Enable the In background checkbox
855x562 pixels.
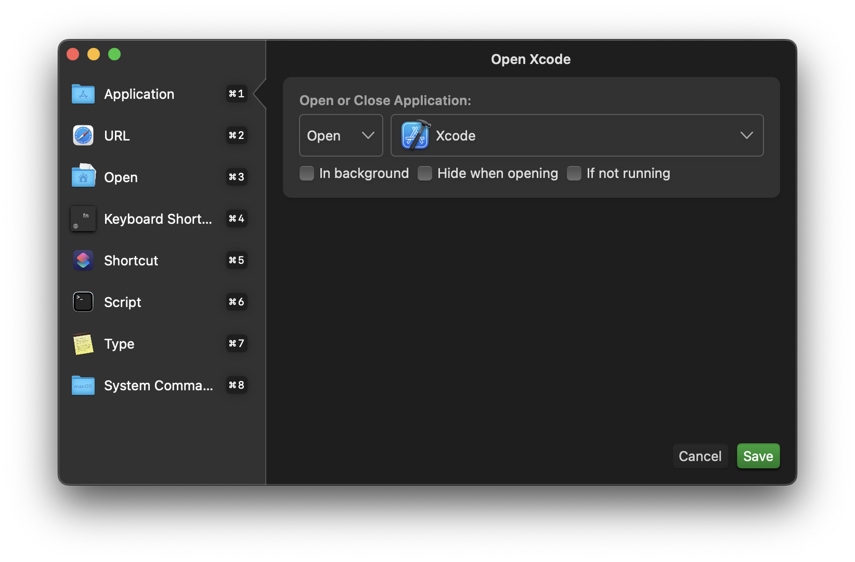[x=307, y=173]
